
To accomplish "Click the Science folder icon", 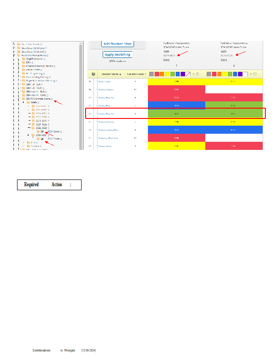I will 28,146.
